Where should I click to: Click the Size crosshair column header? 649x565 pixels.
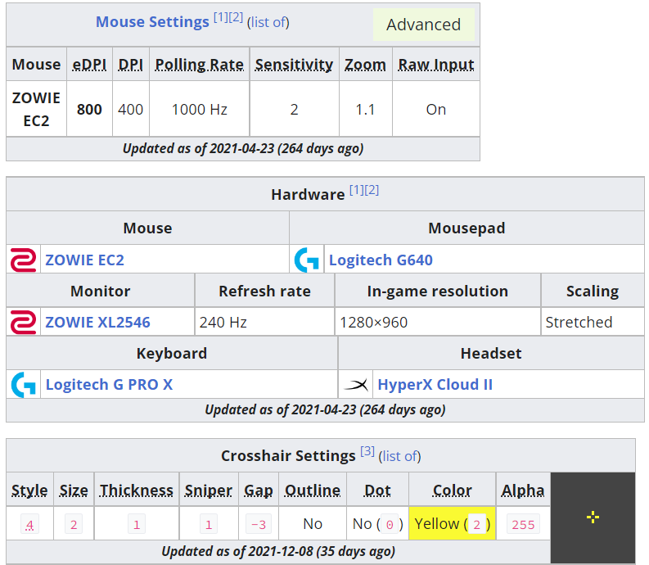point(74,490)
